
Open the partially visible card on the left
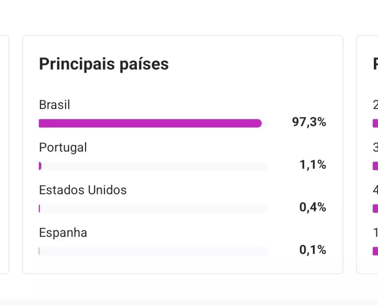4,155
